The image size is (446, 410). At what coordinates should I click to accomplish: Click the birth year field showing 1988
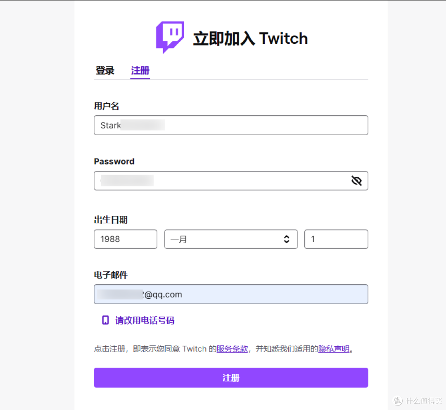126,239
